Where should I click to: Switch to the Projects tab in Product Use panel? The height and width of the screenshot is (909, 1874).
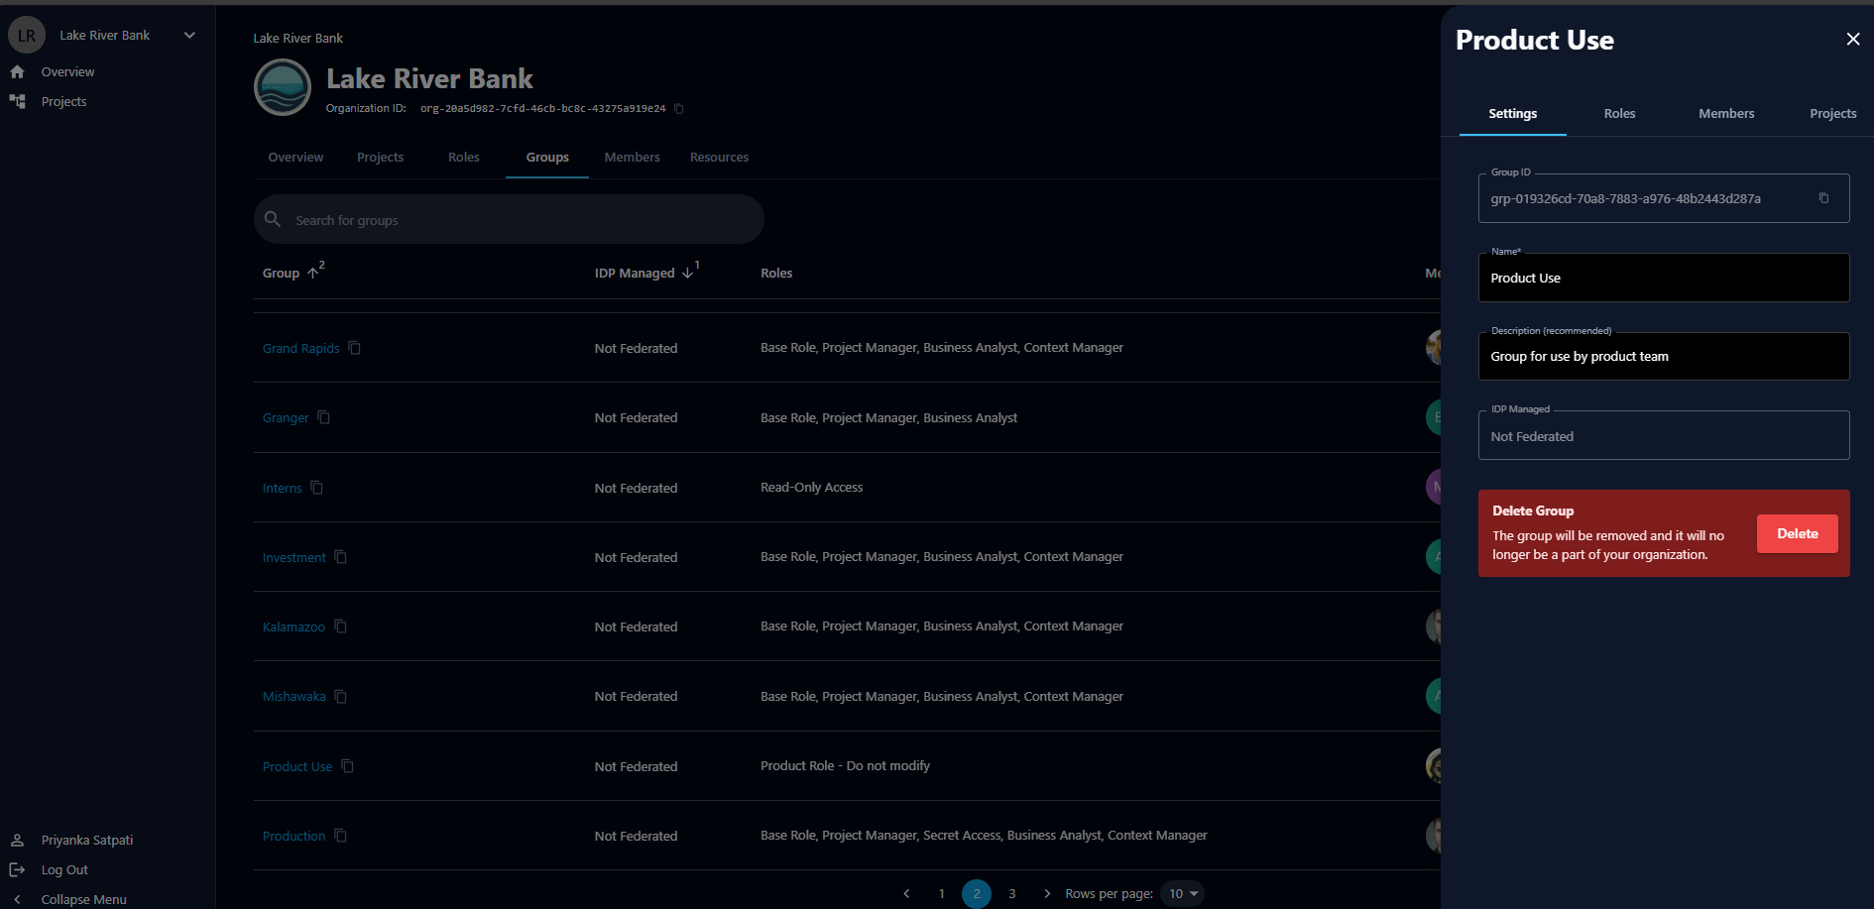pos(1832,114)
